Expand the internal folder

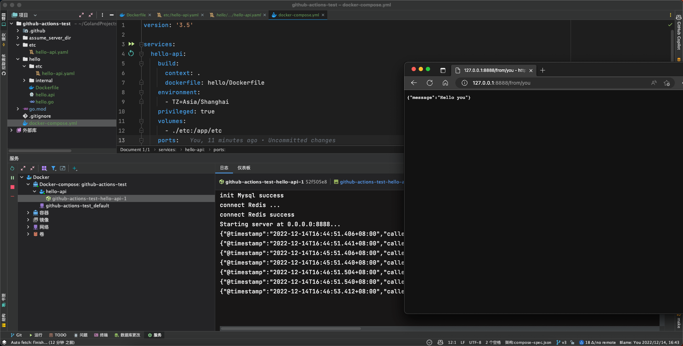click(24, 80)
